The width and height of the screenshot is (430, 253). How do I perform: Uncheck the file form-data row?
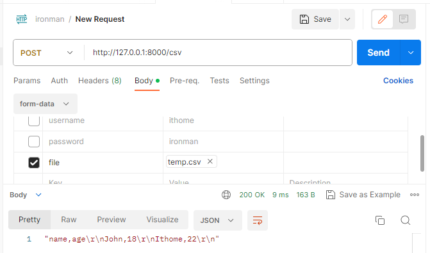click(34, 163)
